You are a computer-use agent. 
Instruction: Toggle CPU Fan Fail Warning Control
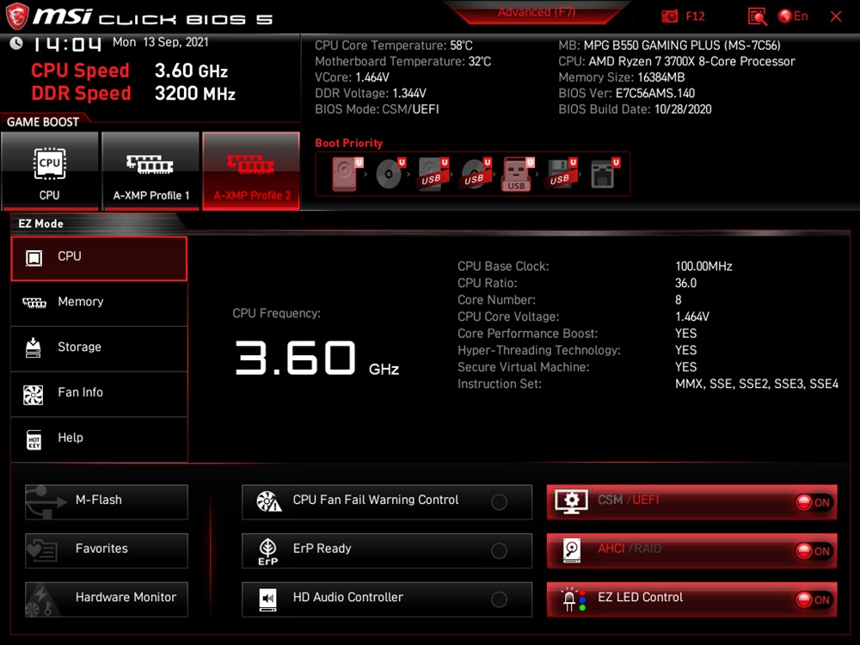tap(387, 502)
